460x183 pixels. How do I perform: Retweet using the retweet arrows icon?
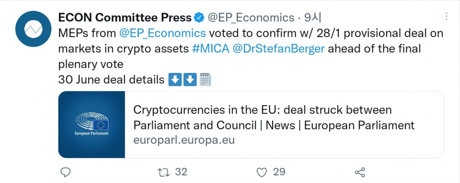(163, 172)
